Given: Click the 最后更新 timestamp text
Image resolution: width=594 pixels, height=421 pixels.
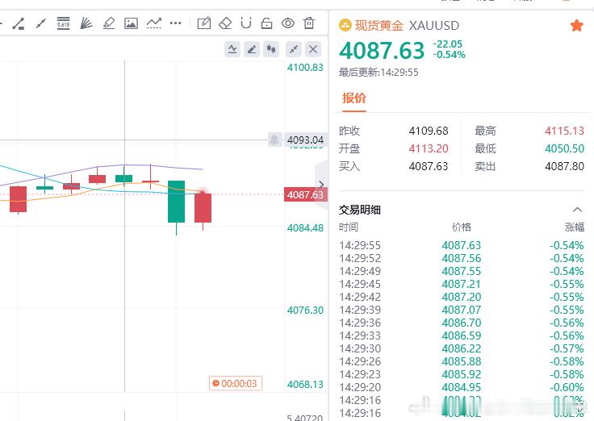Looking at the screenshot, I should (x=379, y=73).
